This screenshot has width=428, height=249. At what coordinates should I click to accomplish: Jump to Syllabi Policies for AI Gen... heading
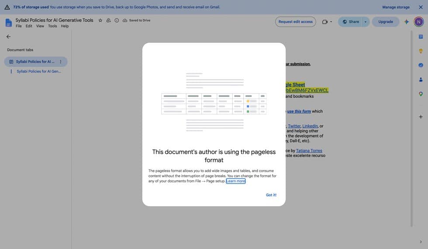pos(39,72)
